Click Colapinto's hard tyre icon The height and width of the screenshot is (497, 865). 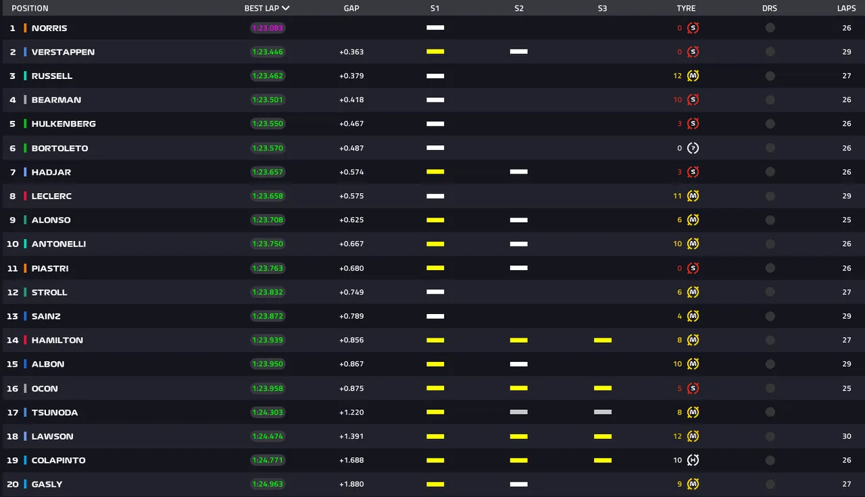(x=693, y=461)
